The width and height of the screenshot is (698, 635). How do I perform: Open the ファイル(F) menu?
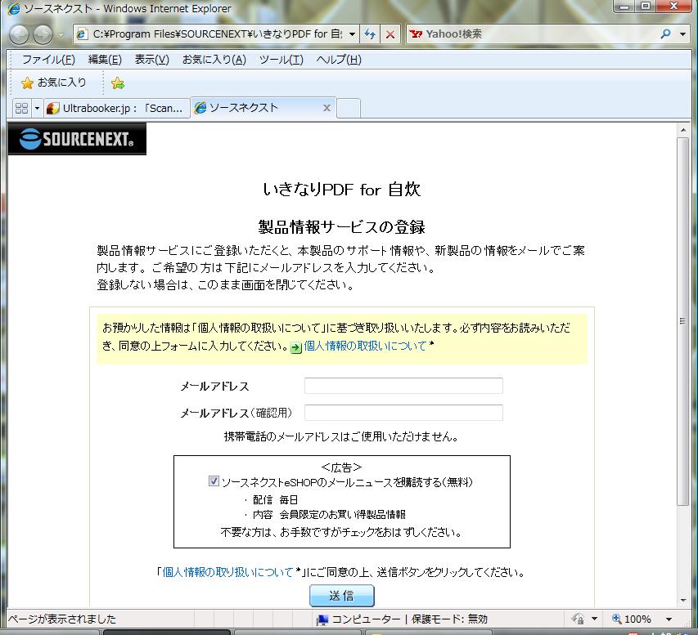pyautogui.click(x=48, y=60)
